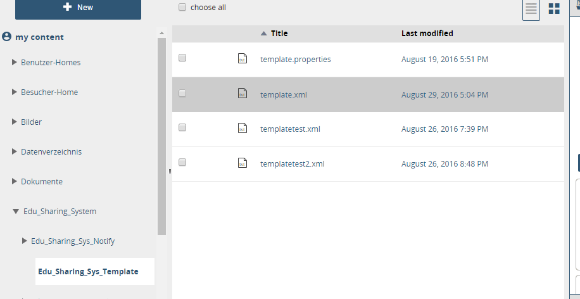Collapse the Edu_Sharing_System folder
The width and height of the screenshot is (580, 299).
15,211
